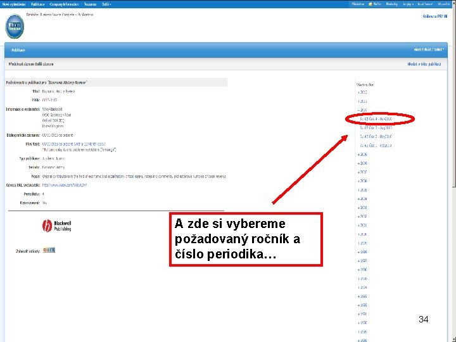Image resolution: width=456 pixels, height=342 pixels.
Task: Click the 'Academic Journal' publication type text
Action: click(x=53, y=158)
